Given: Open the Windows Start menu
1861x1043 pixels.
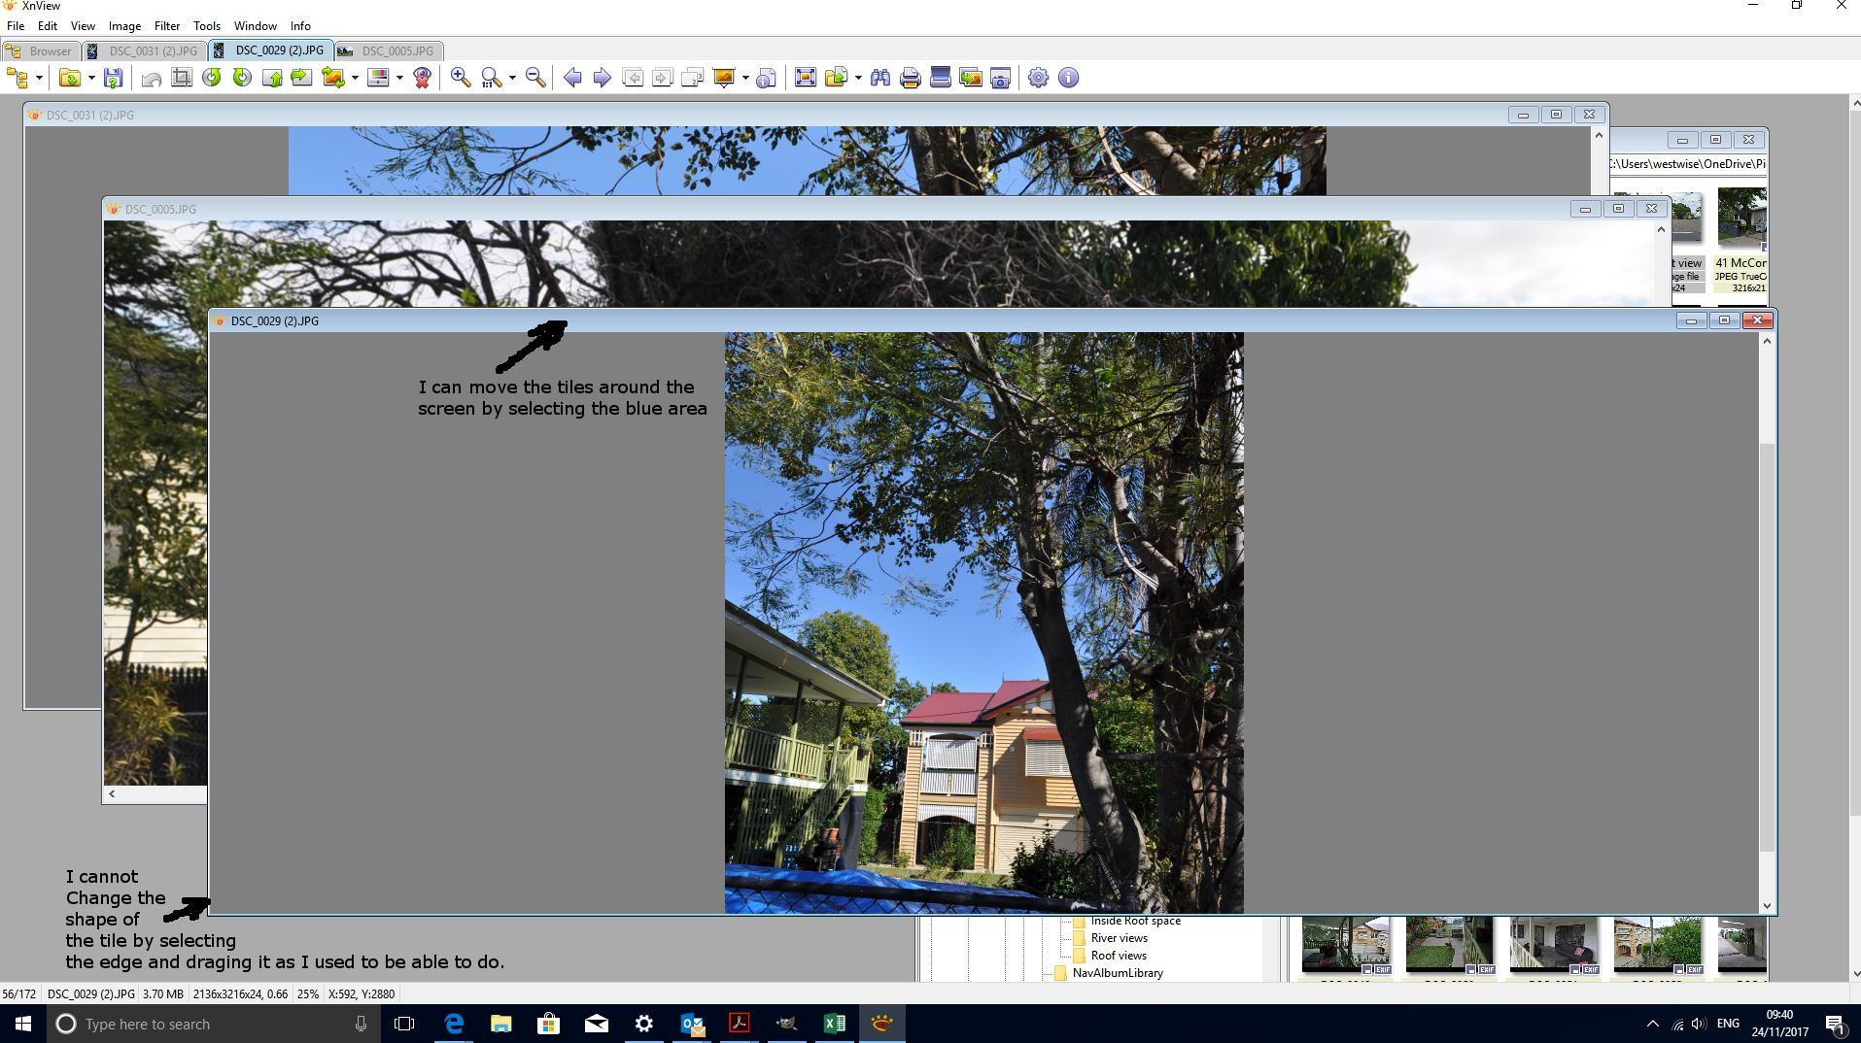Looking at the screenshot, I should click(x=22, y=1024).
